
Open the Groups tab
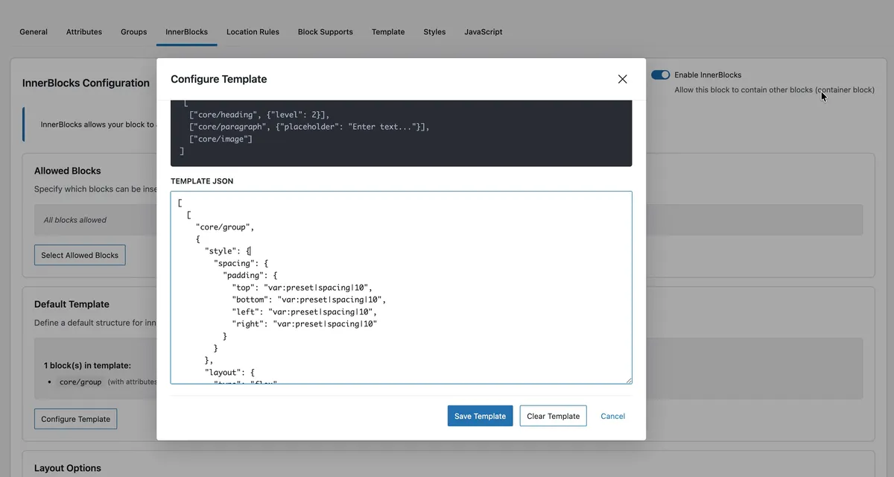coord(133,32)
